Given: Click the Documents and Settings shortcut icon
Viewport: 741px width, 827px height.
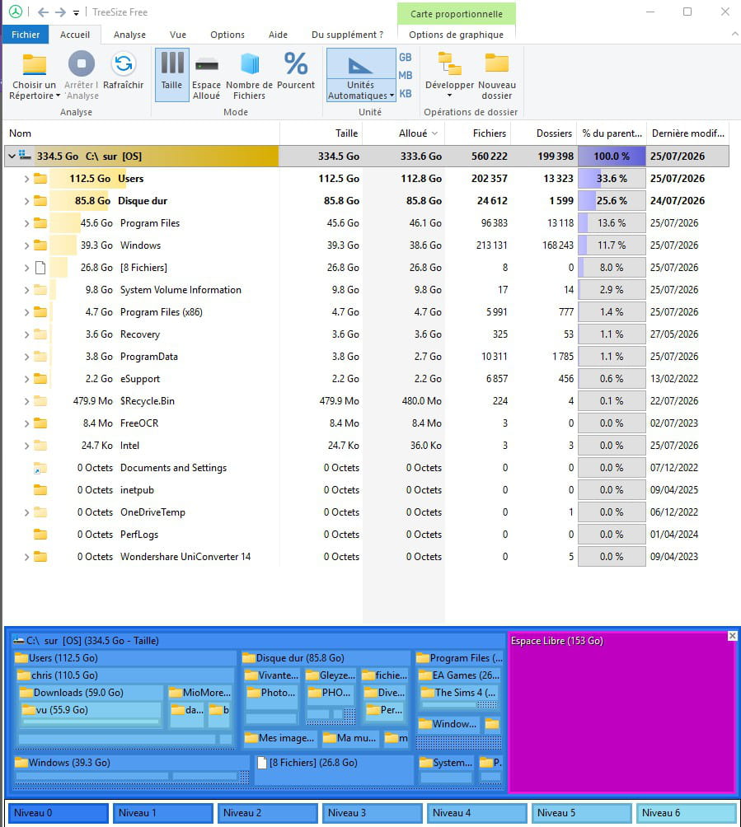Looking at the screenshot, I should [x=40, y=468].
